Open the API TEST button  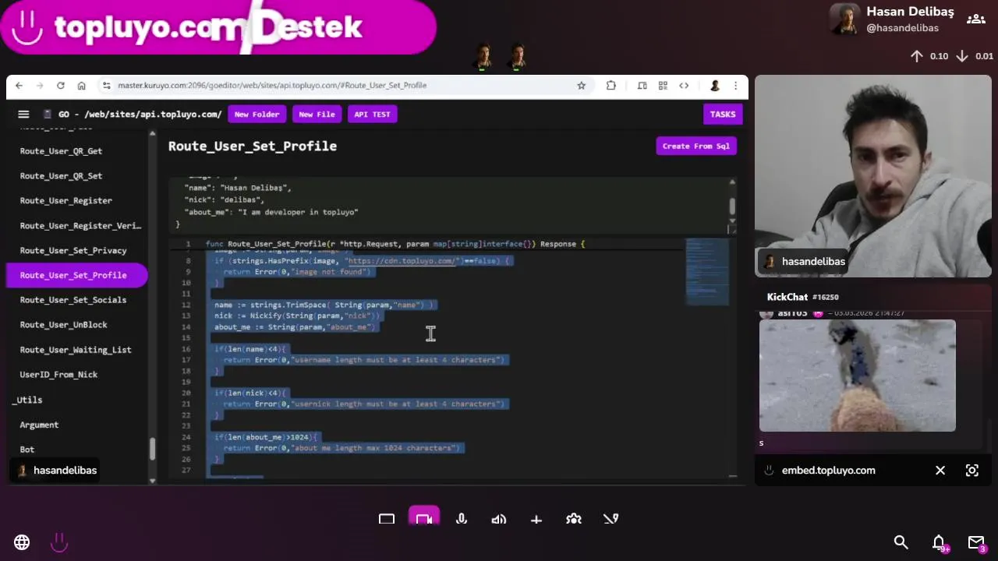[x=372, y=115]
